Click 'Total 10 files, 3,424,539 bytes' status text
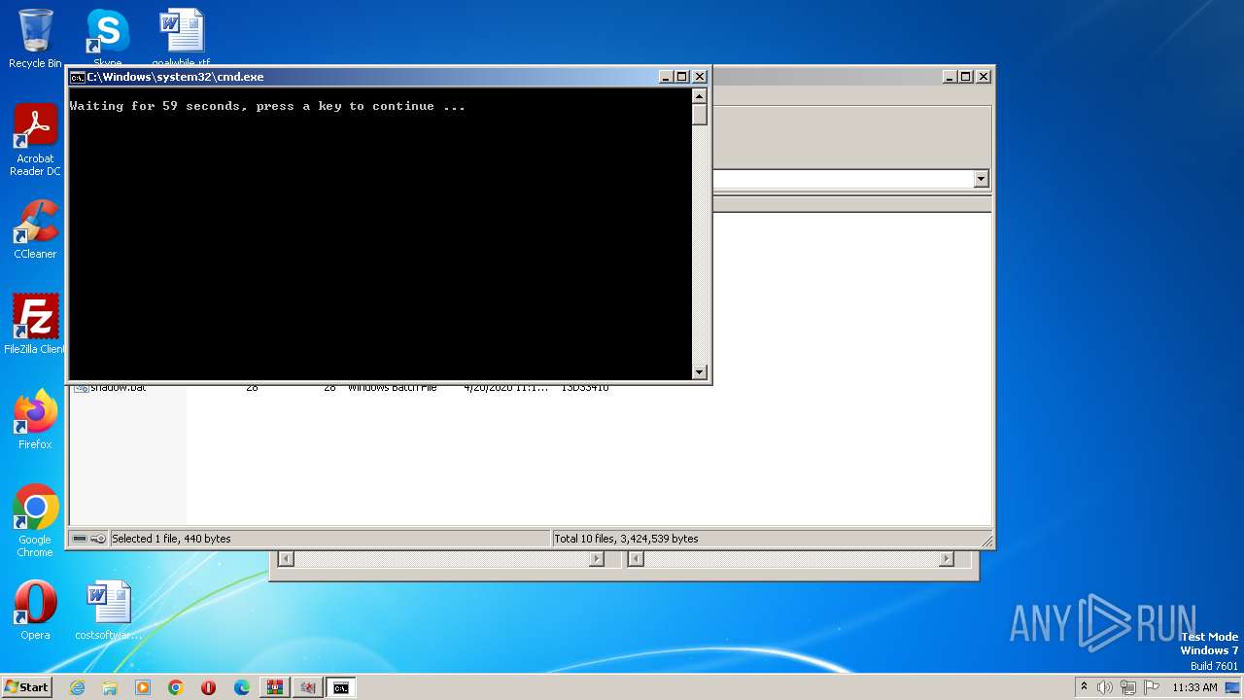This screenshot has width=1244, height=700. [x=626, y=539]
